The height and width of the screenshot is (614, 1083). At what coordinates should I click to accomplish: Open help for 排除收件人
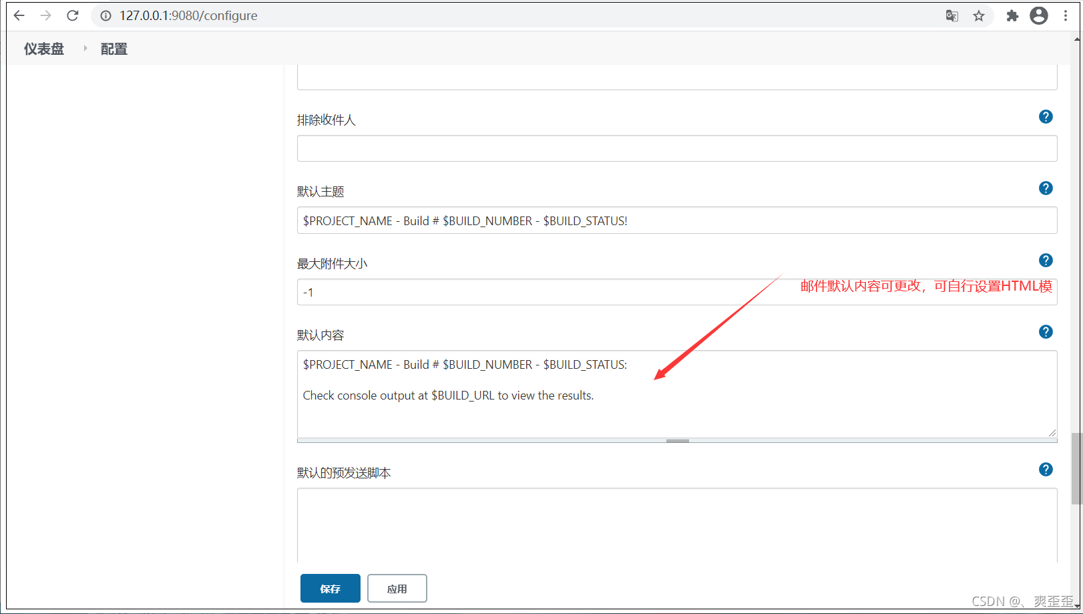tap(1046, 117)
